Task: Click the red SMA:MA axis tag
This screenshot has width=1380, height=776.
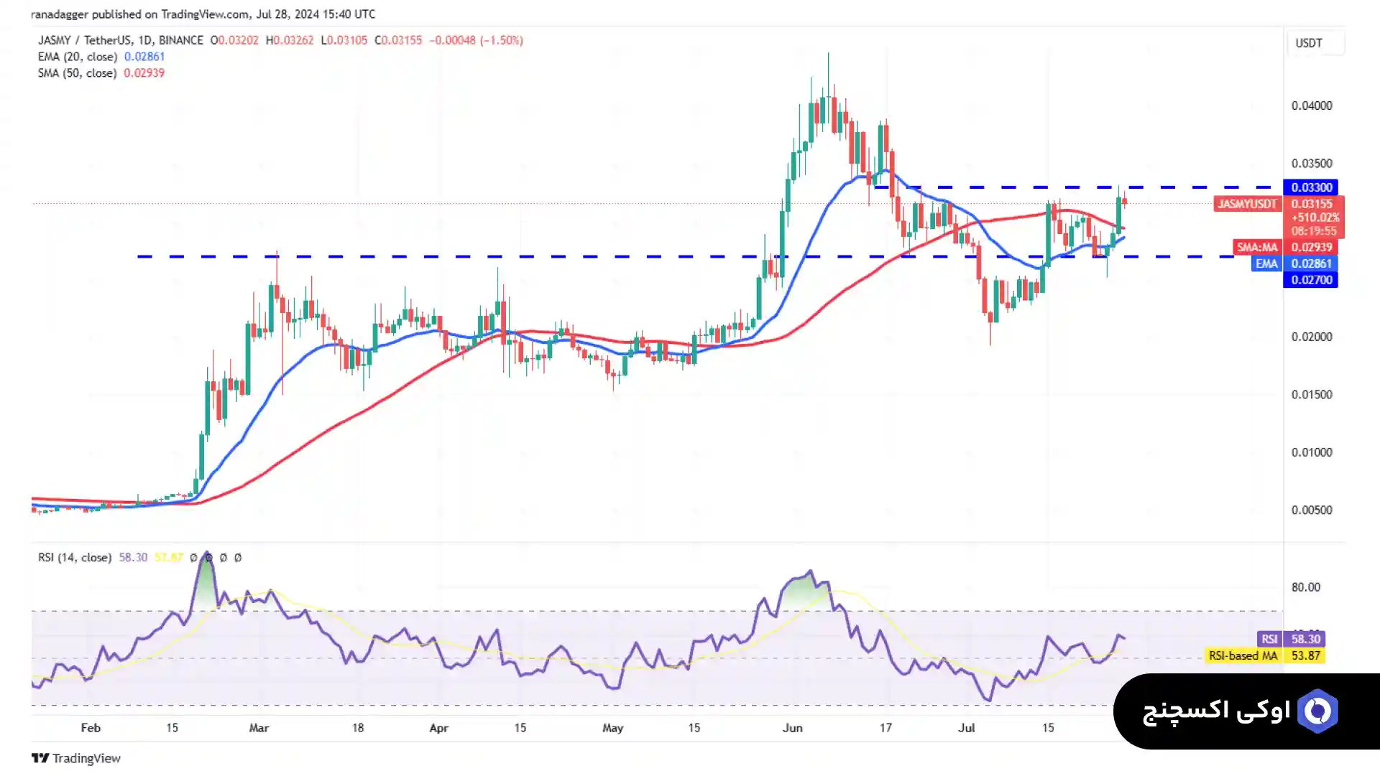Action: click(1257, 247)
